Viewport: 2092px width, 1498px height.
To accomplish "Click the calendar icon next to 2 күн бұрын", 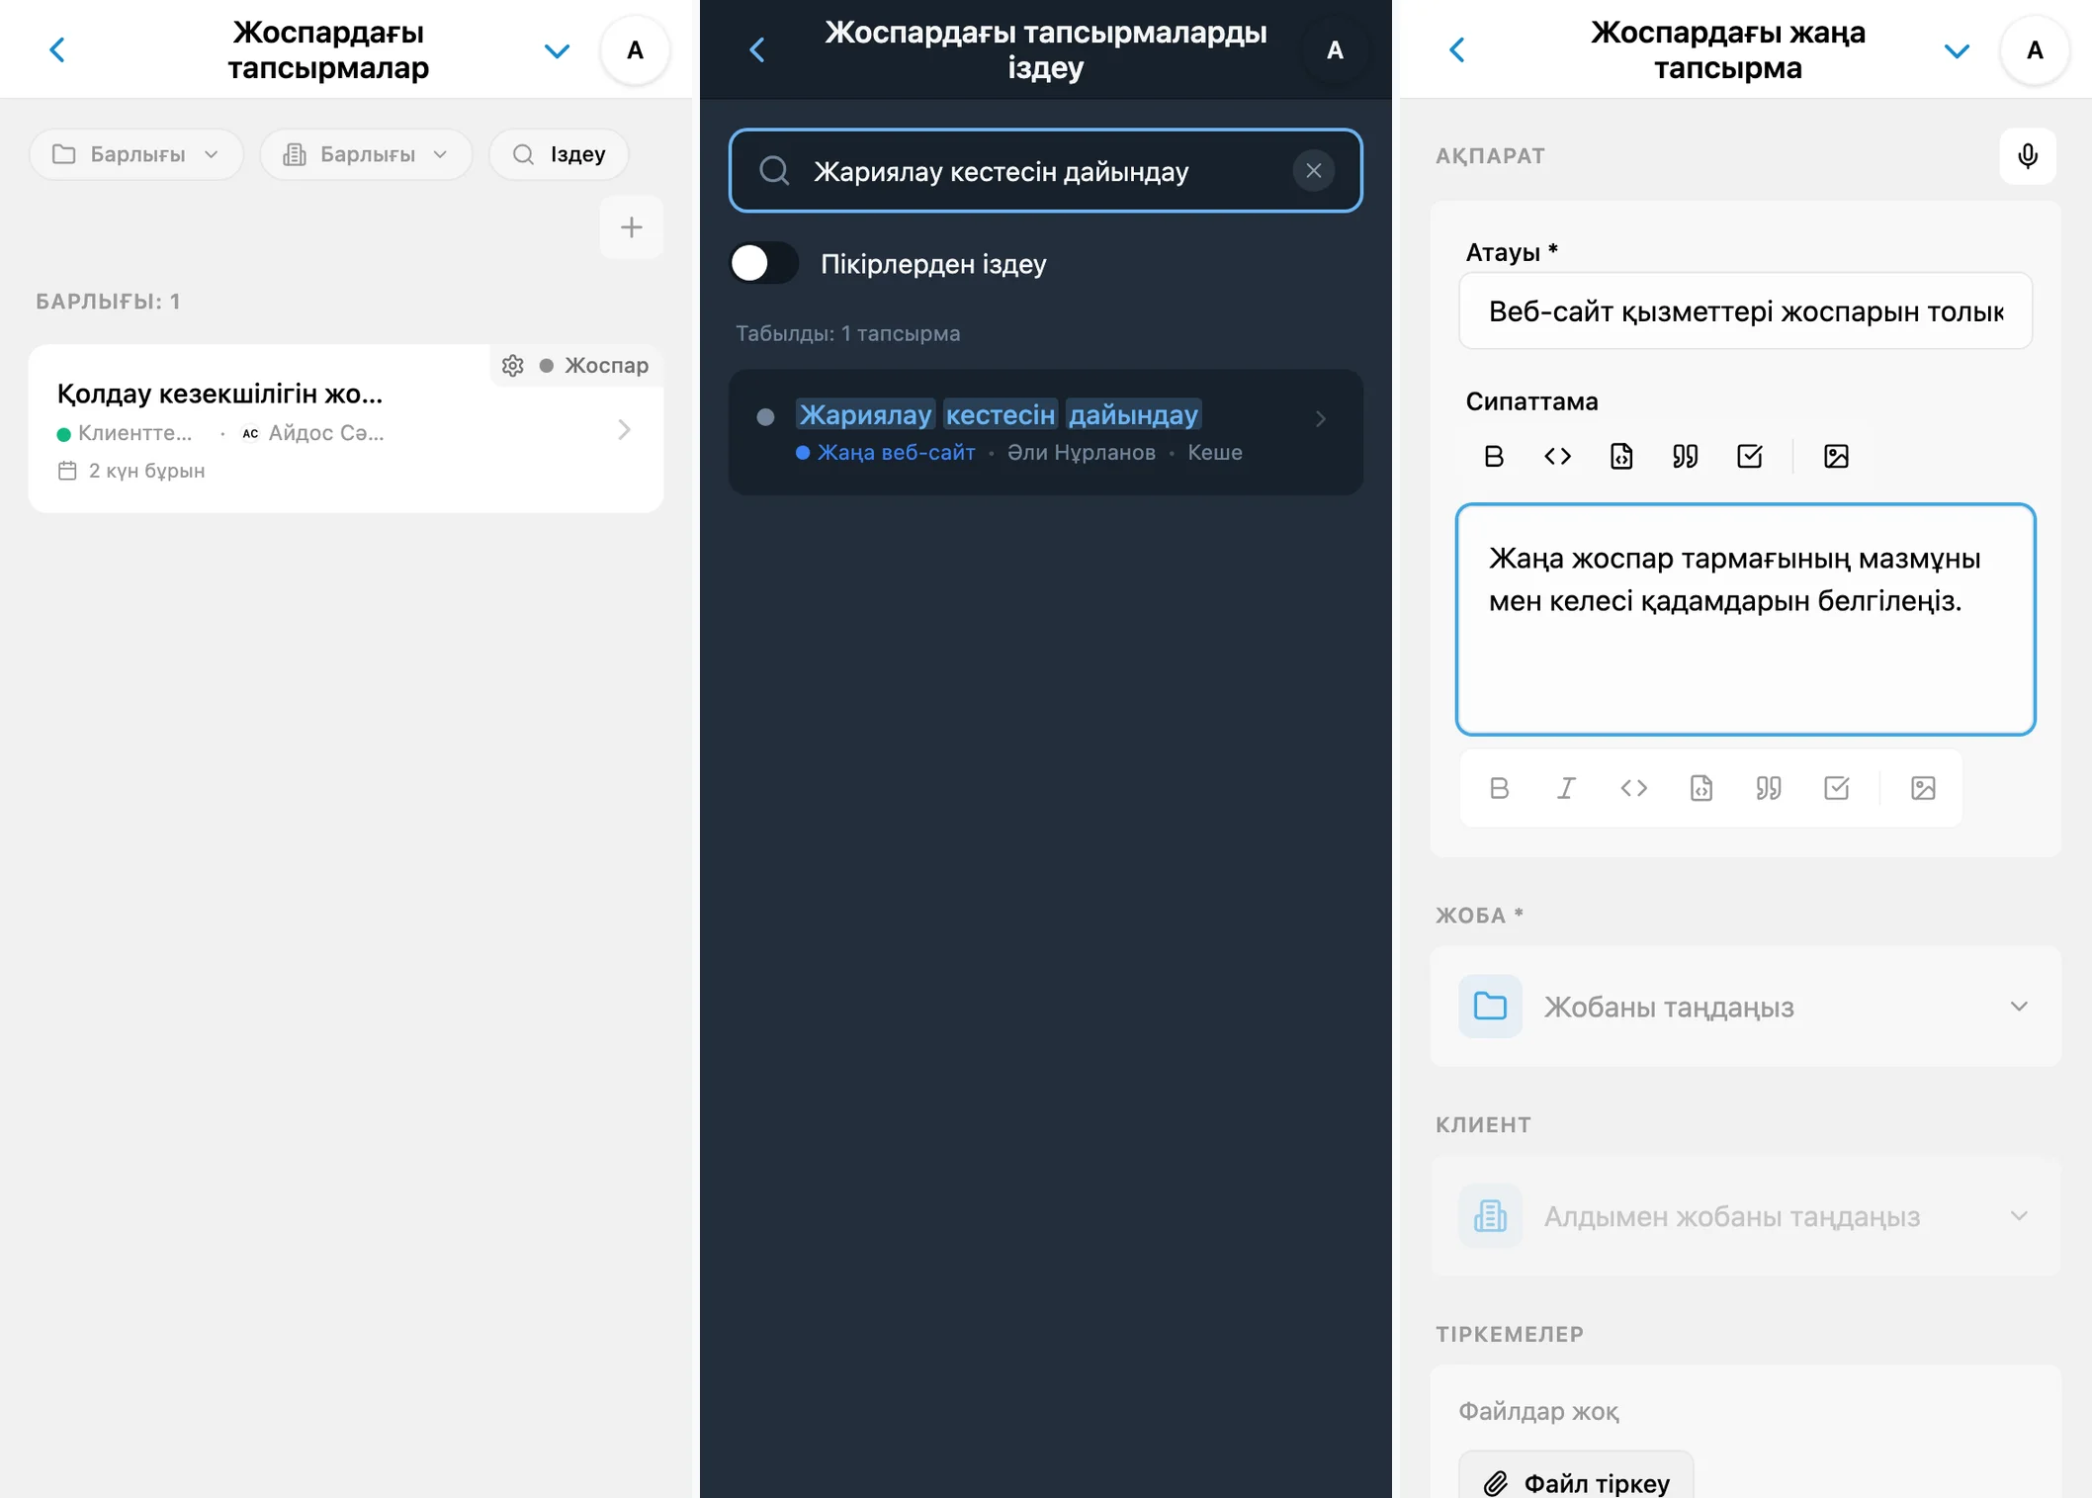I will click(x=67, y=471).
